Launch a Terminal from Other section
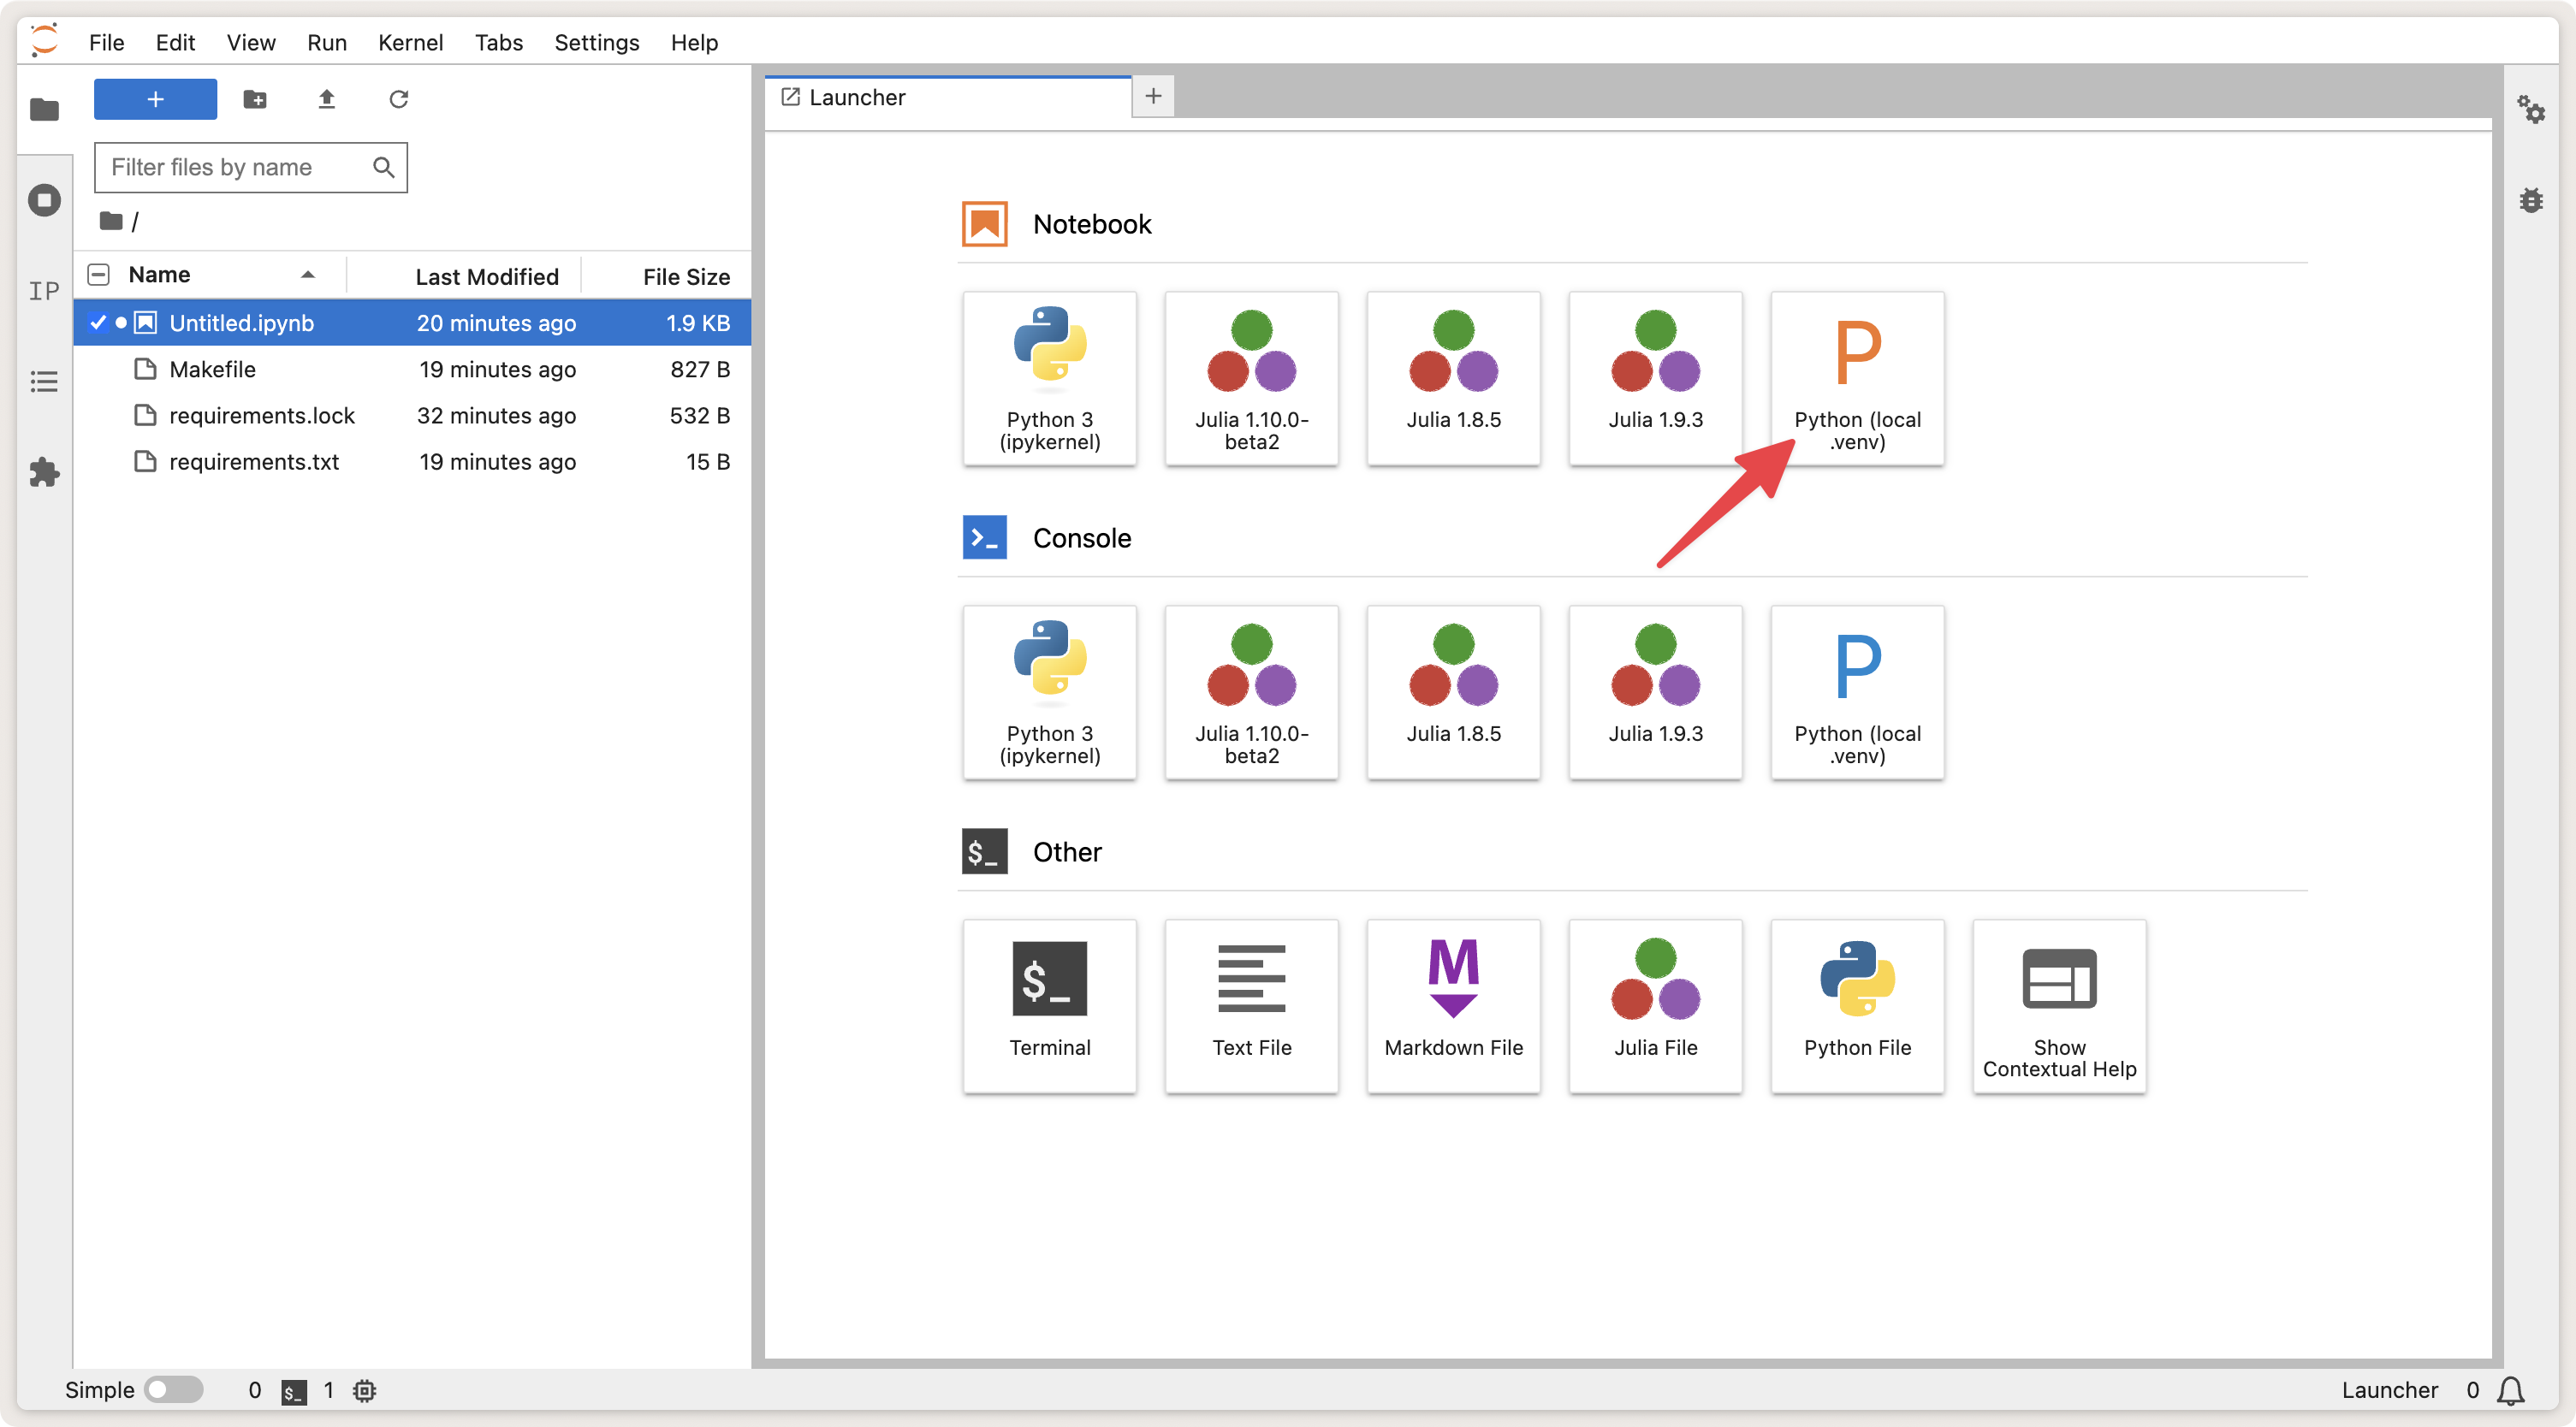 click(x=1049, y=1005)
